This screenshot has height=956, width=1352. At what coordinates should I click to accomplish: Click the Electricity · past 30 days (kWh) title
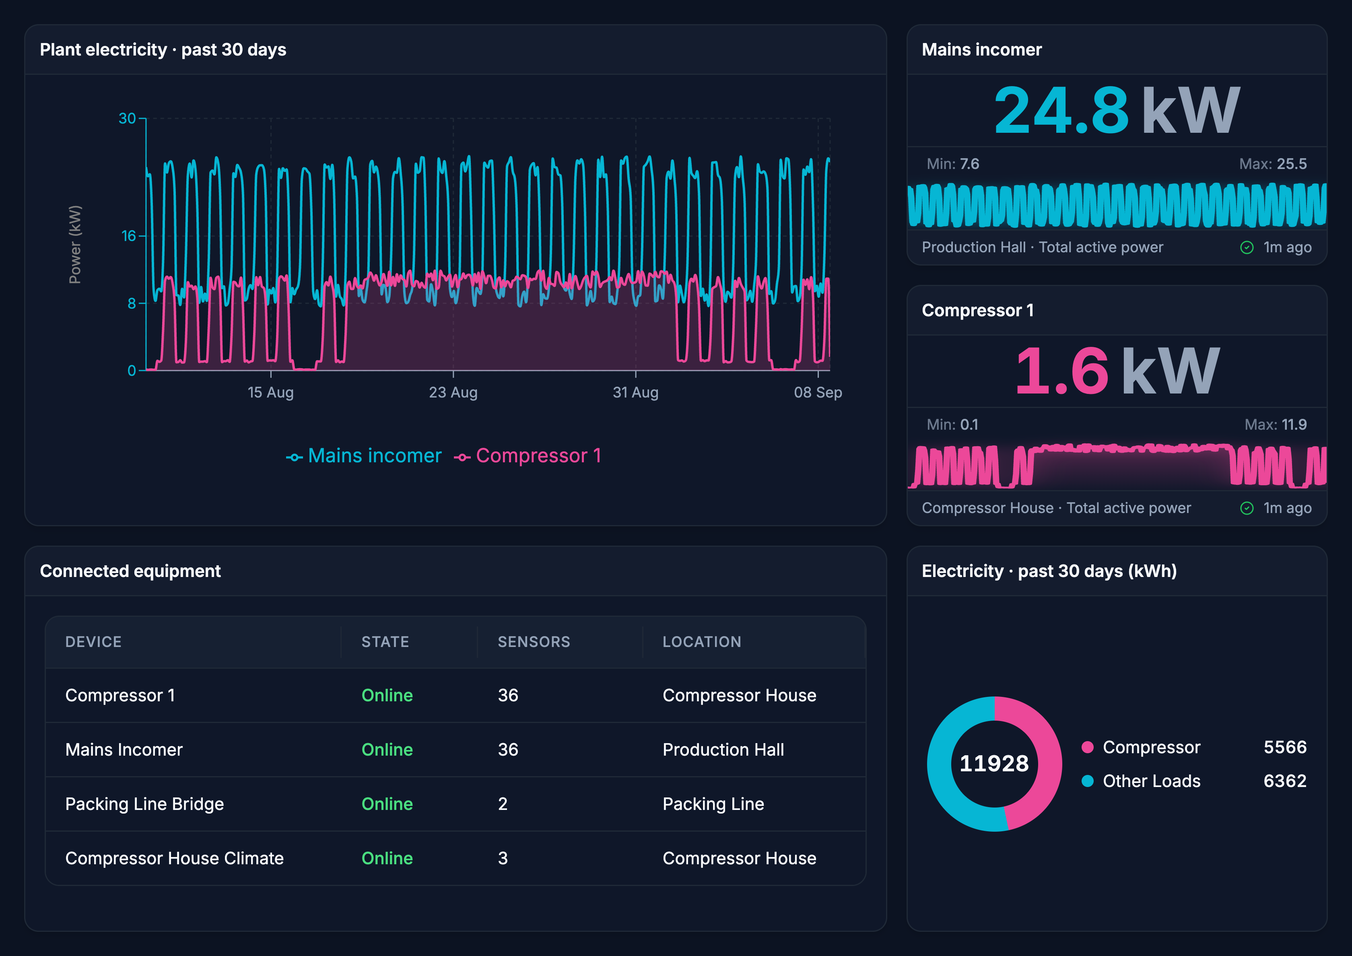click(1049, 571)
